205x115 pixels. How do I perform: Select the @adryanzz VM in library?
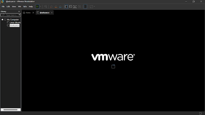14,26
